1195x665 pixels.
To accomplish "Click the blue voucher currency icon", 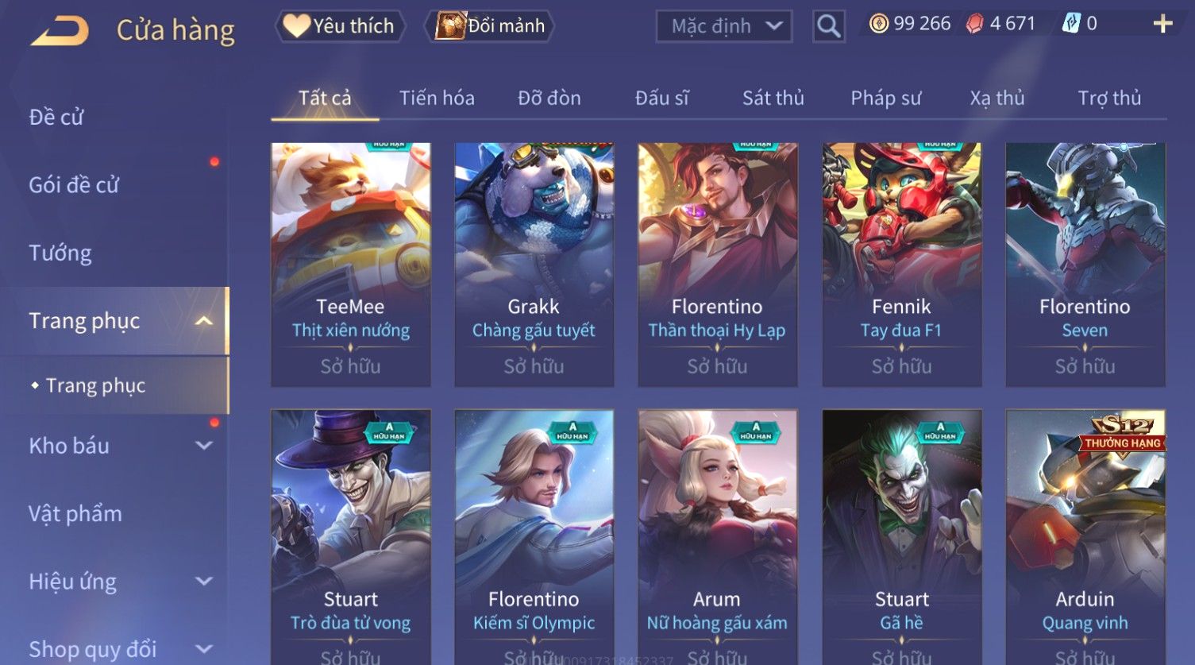I will pos(1071,24).
